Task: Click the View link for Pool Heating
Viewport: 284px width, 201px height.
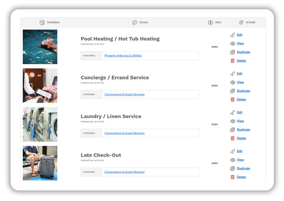Action: point(240,44)
